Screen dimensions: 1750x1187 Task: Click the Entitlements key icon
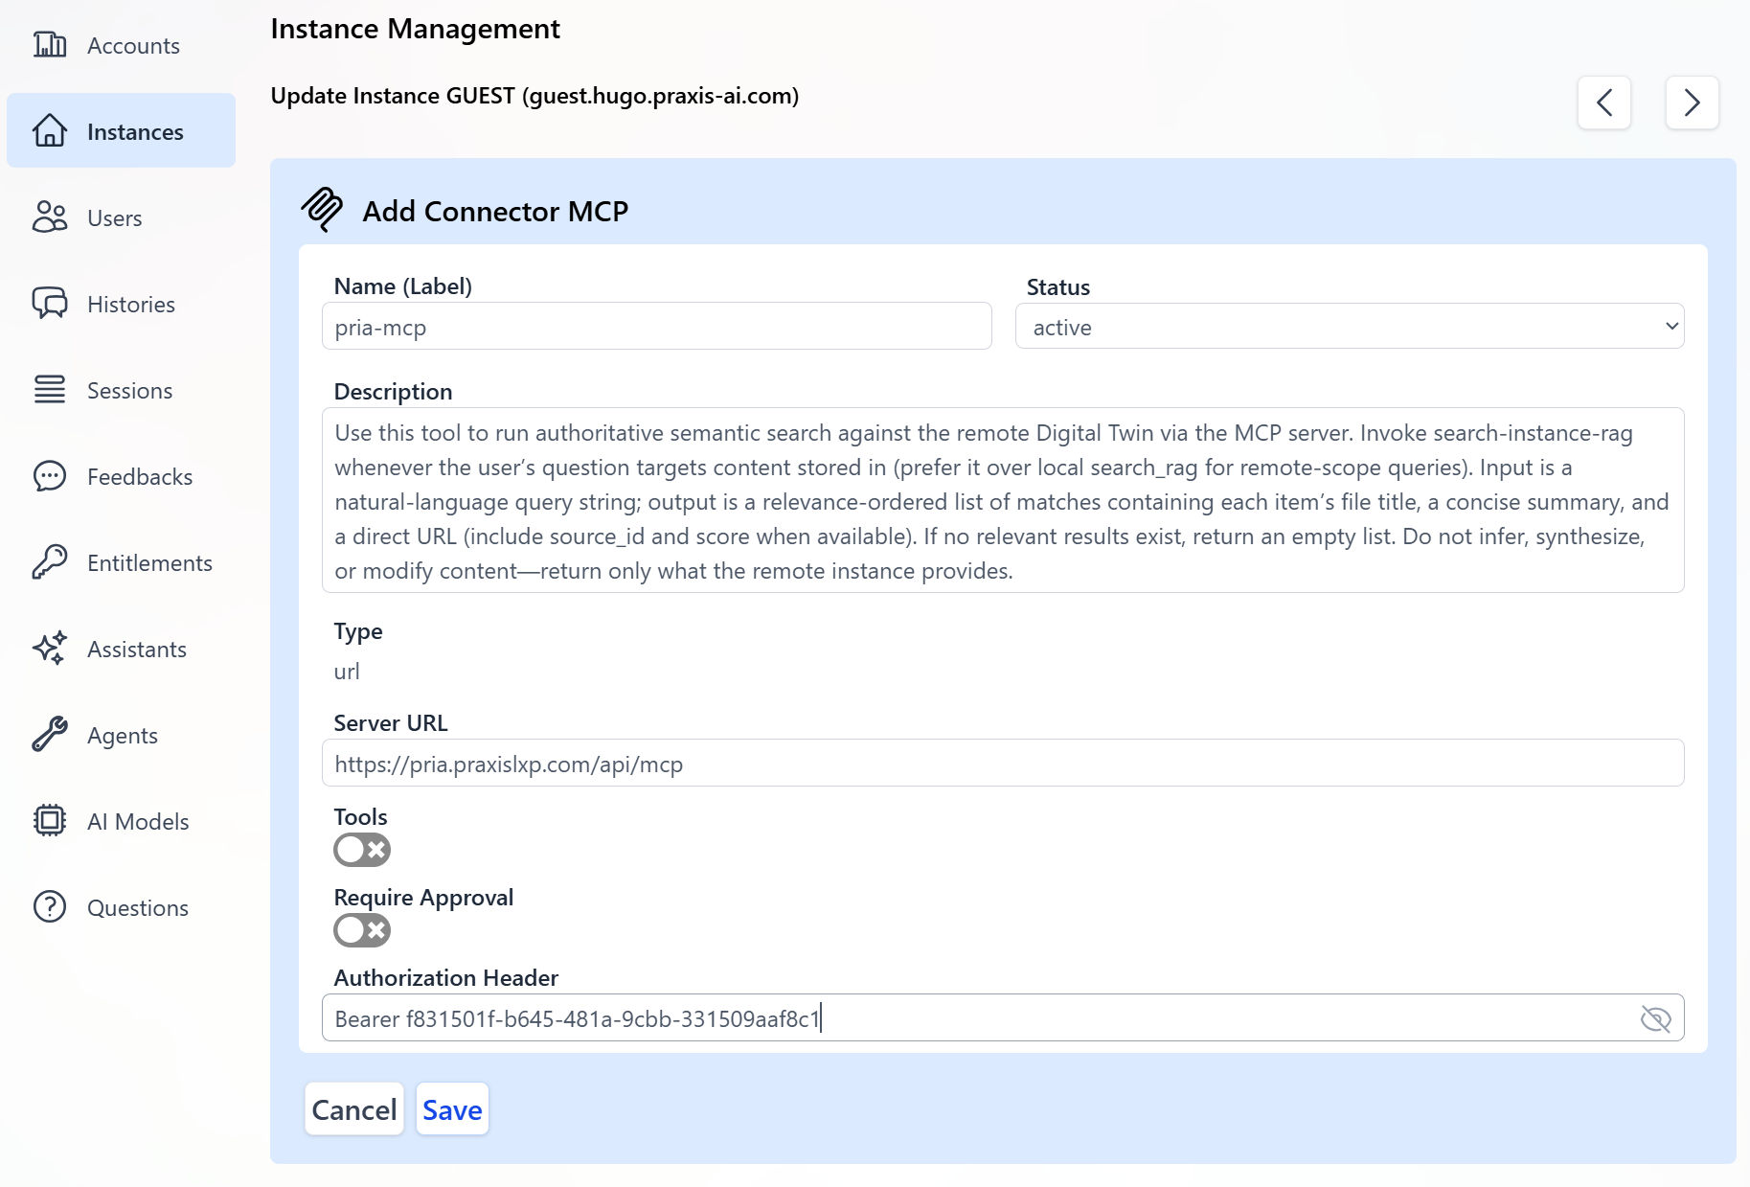click(50, 562)
